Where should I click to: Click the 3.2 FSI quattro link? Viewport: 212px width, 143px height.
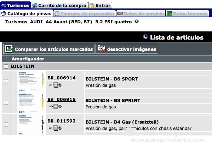(x=114, y=22)
